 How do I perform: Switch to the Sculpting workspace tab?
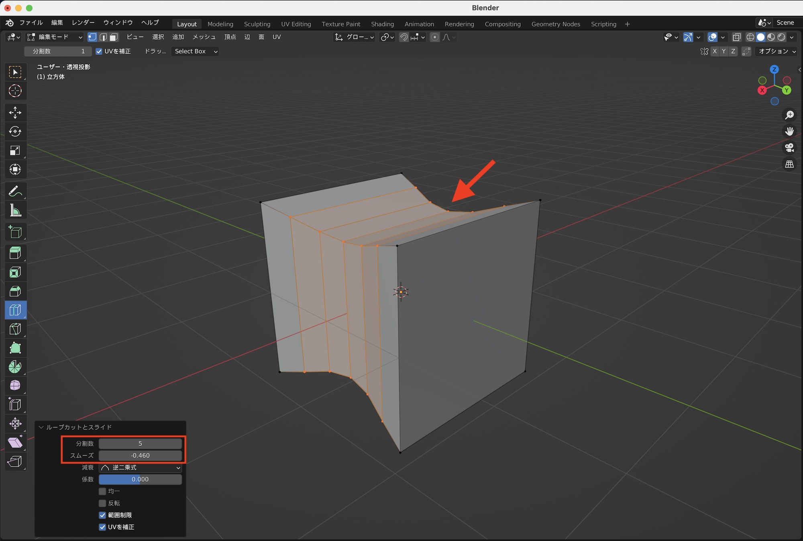257,24
